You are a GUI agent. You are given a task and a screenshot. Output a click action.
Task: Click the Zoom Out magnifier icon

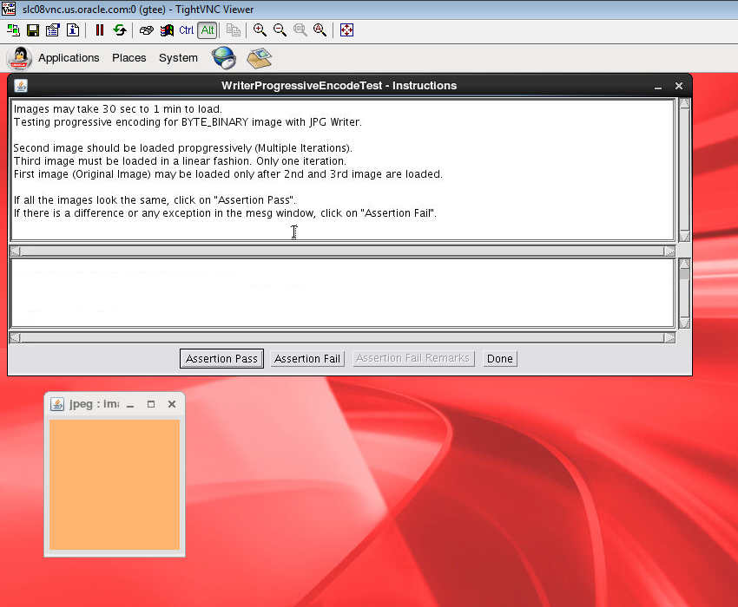coord(280,30)
